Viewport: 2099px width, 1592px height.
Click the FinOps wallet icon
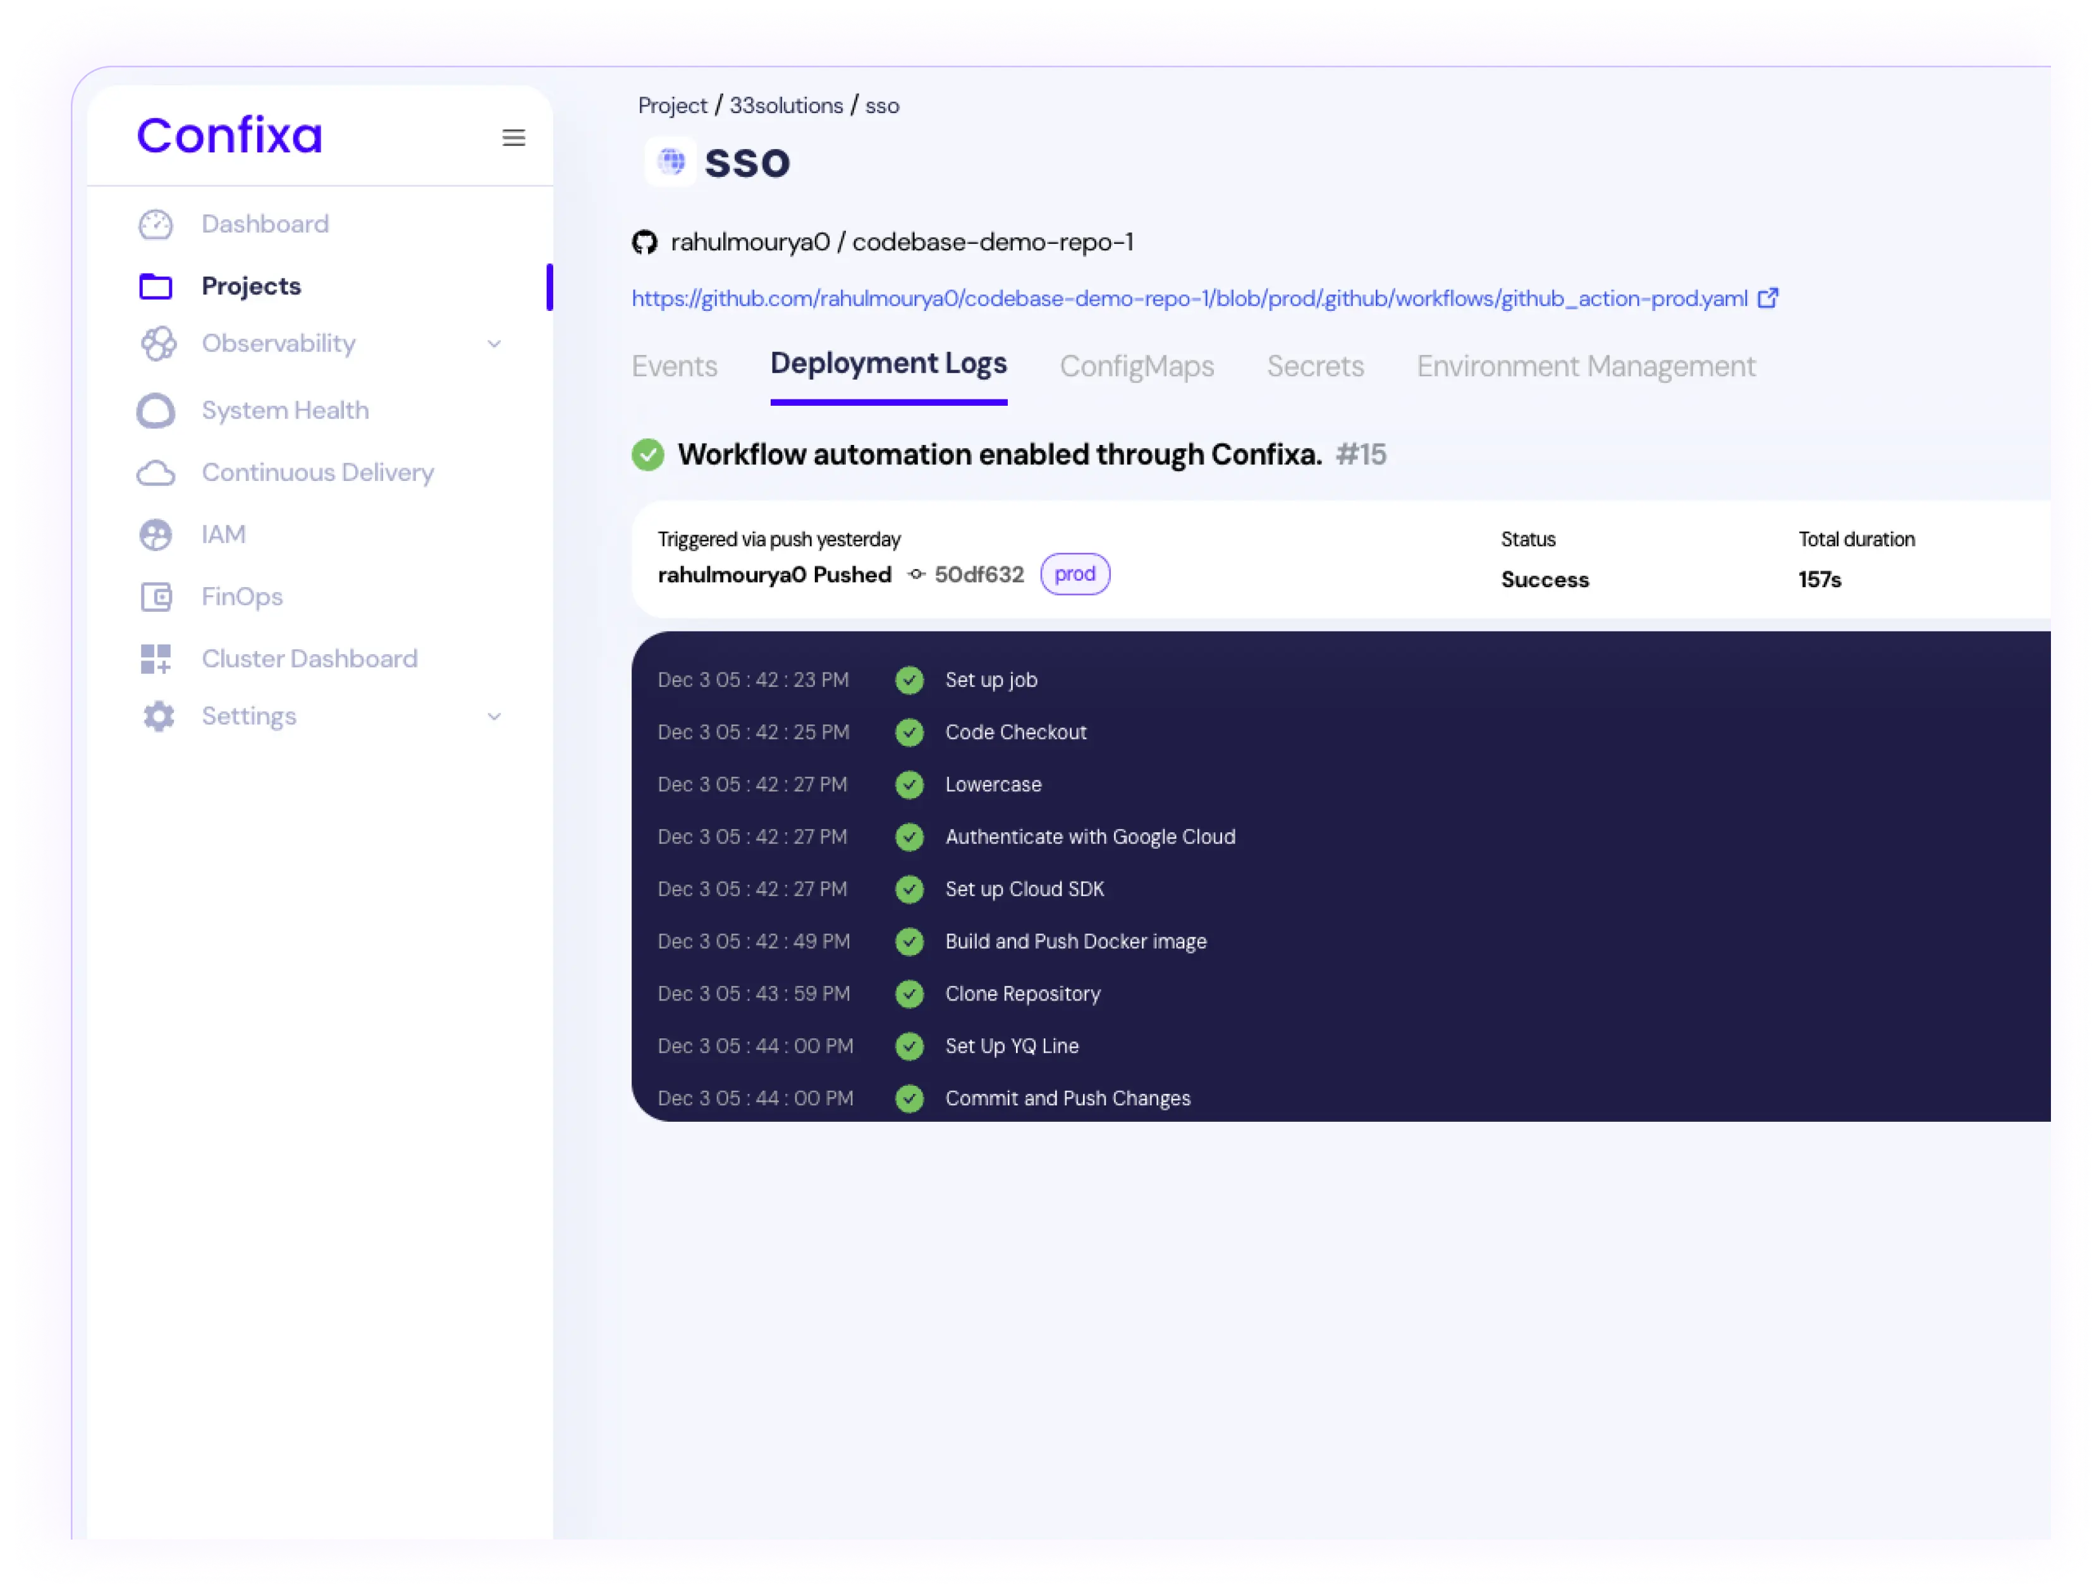pos(156,597)
